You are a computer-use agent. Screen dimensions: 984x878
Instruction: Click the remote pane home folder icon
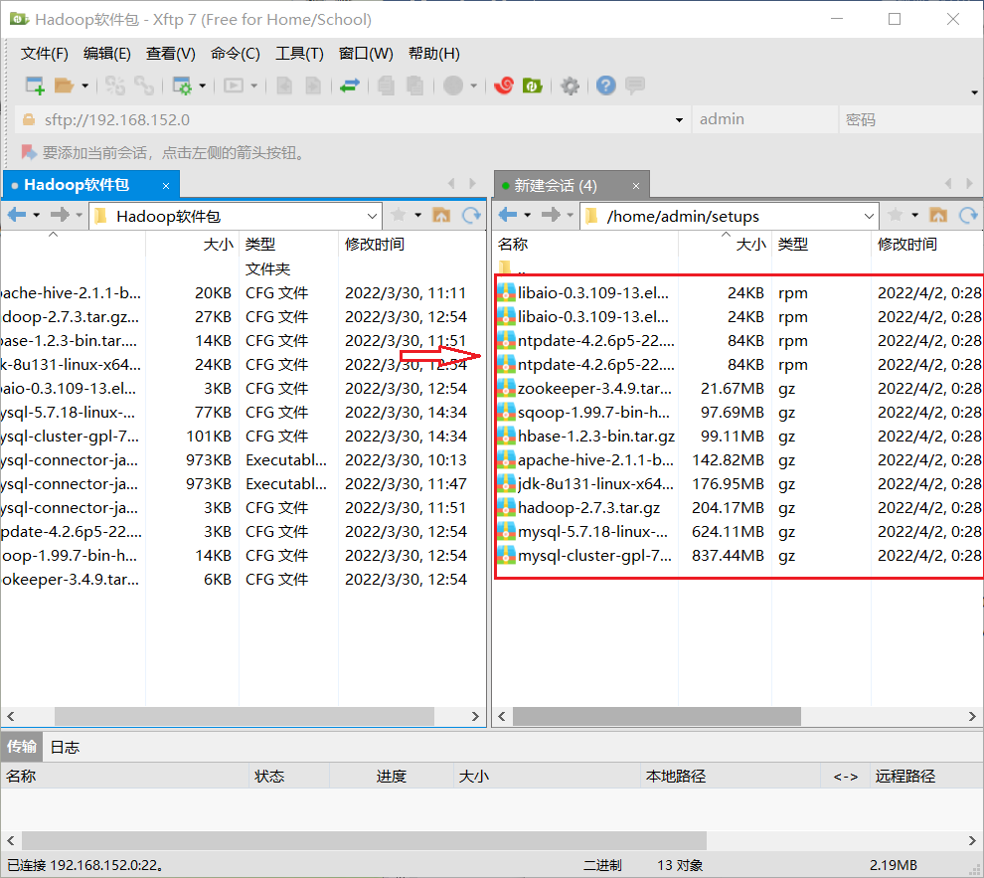pos(938,215)
